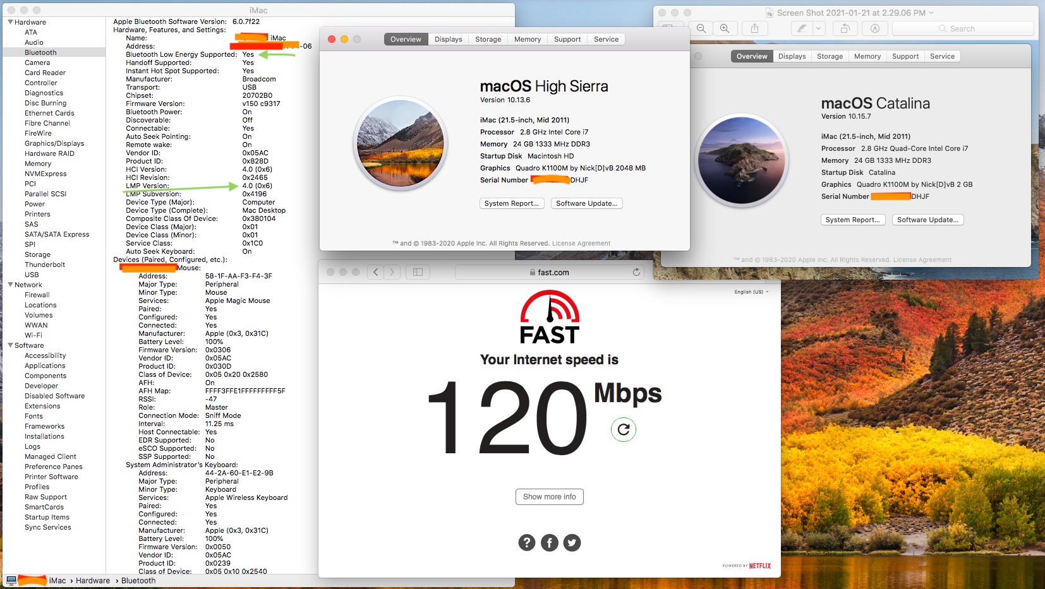The width and height of the screenshot is (1045, 589).
Task: Reload the fast.com page in Safari
Action: click(x=636, y=272)
